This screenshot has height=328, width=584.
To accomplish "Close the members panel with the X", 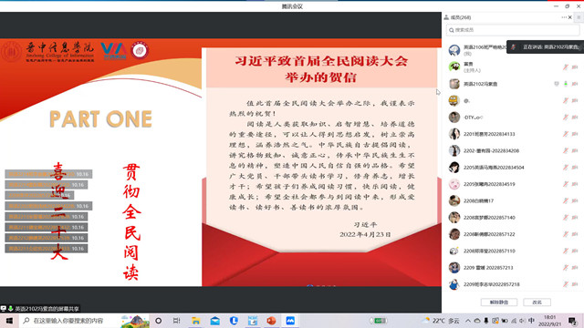I will pos(569,17).
